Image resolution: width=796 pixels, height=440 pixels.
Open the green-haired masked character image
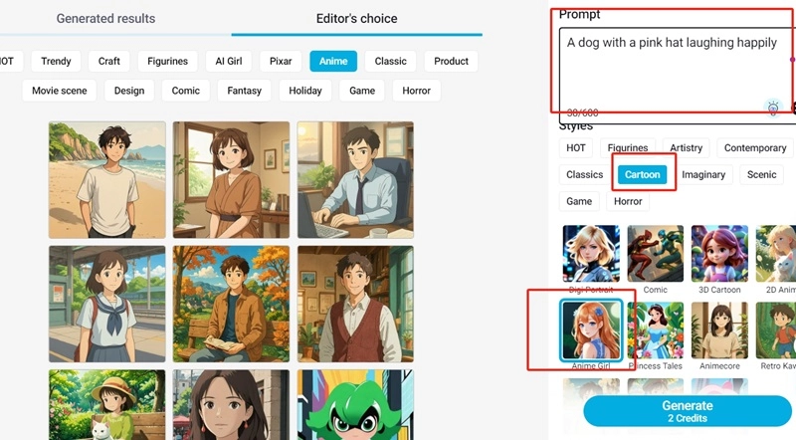(x=355, y=405)
